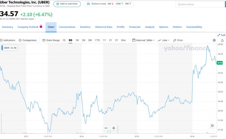Select the 1D time range
This screenshot has height=139, width=226.
(64, 40)
